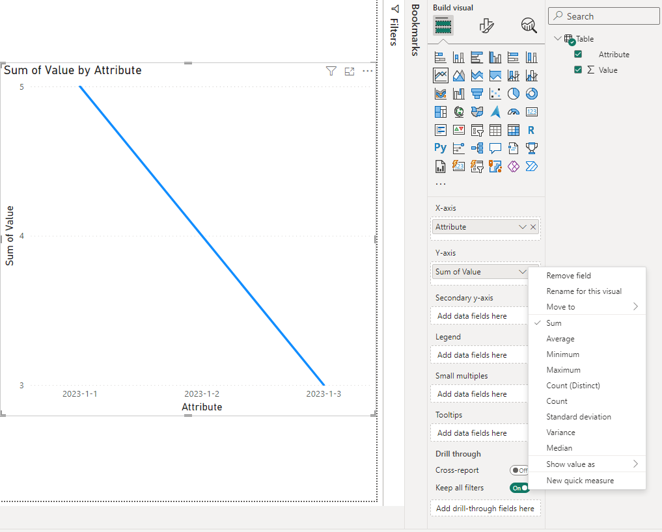Select the decomposition tree visual
This screenshot has height=532, width=662.
[x=476, y=148]
